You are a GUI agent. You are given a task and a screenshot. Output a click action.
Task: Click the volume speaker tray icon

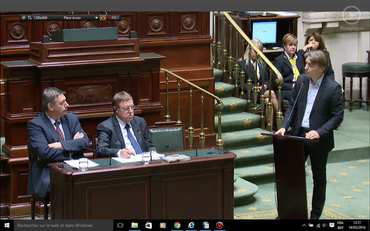pyautogui.click(x=325, y=225)
